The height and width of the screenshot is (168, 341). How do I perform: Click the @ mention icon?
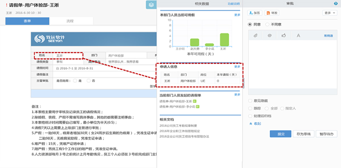(269, 36)
